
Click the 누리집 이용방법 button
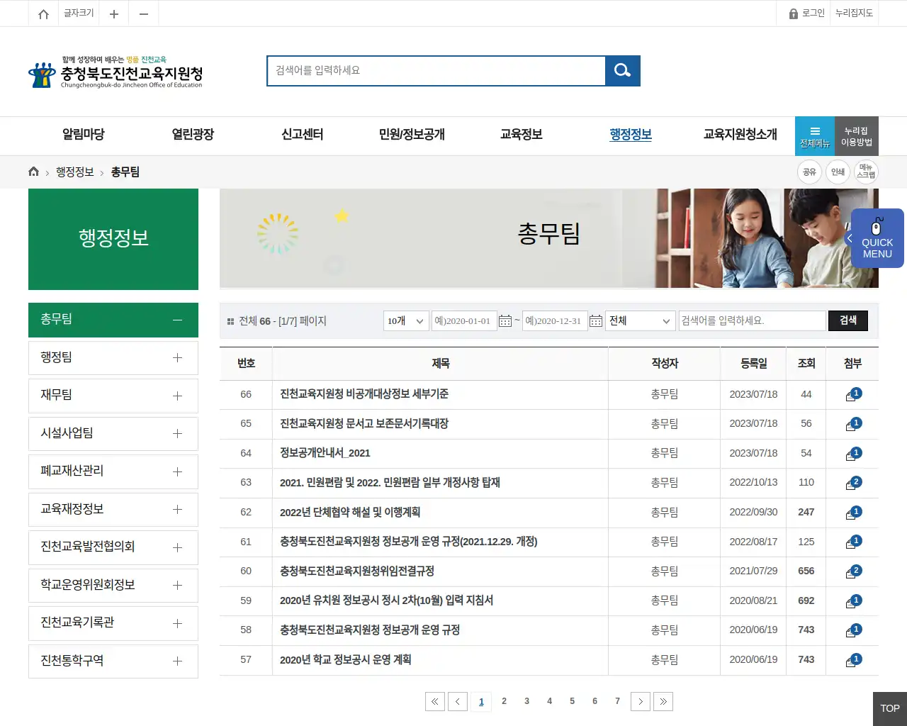tap(857, 136)
